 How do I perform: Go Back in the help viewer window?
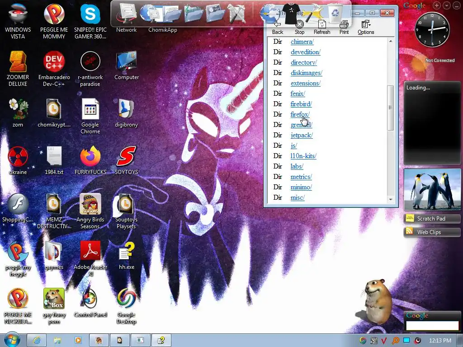(277, 28)
